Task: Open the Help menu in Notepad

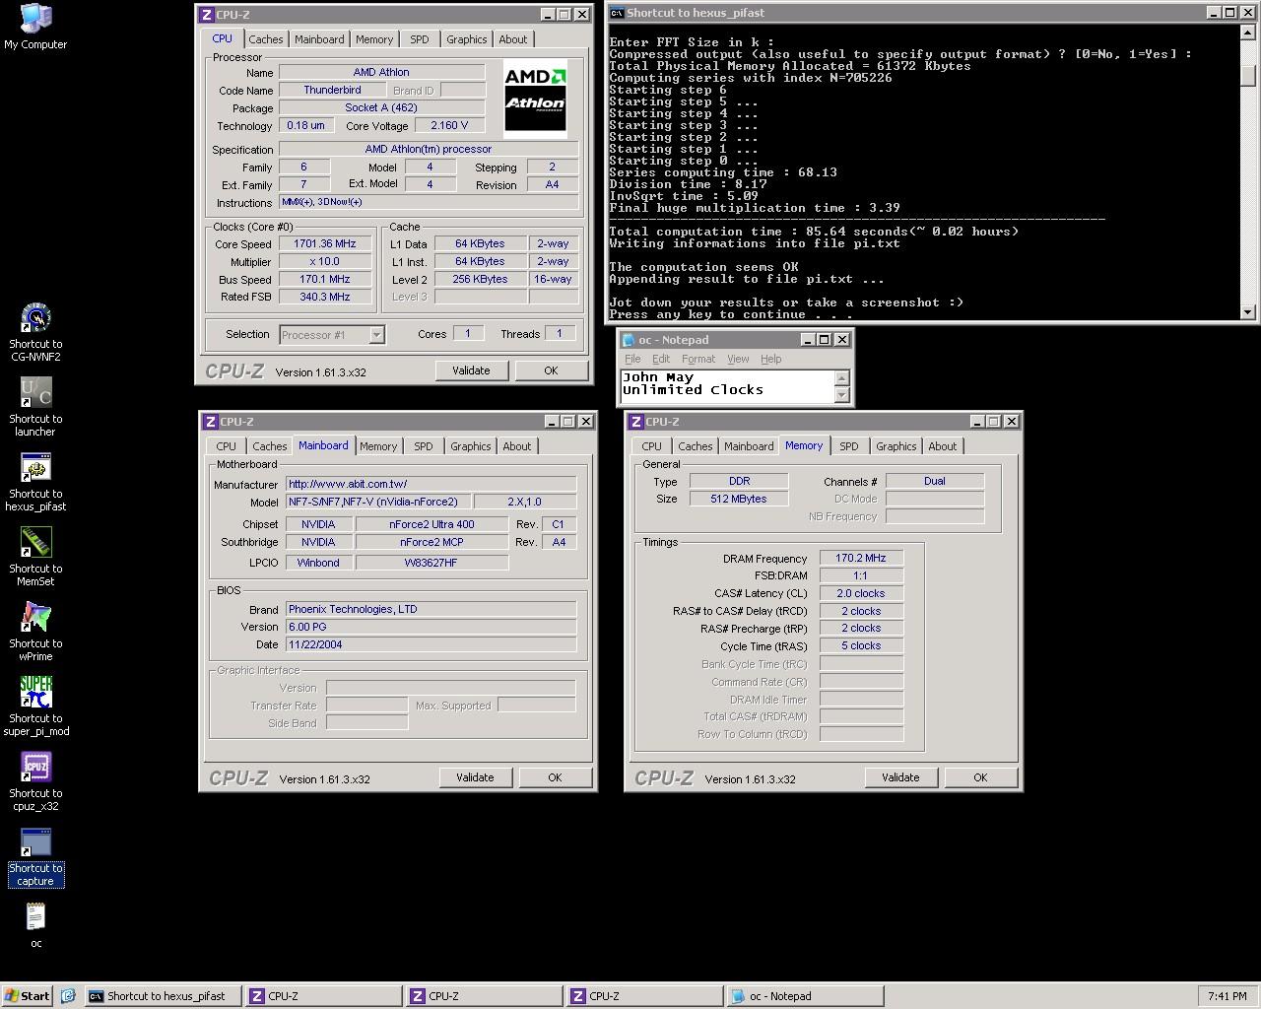Action: 771,359
